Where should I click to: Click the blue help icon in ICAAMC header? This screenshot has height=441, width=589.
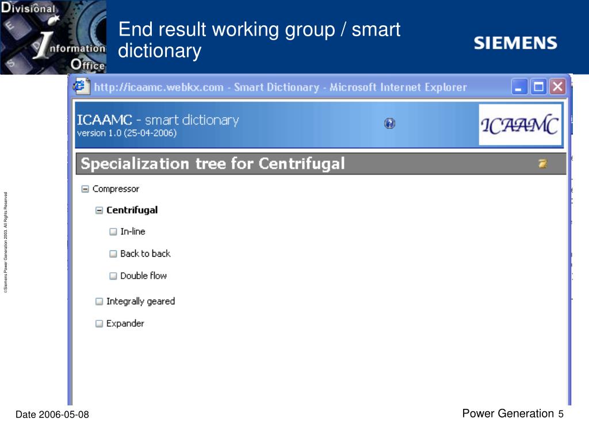(x=389, y=123)
